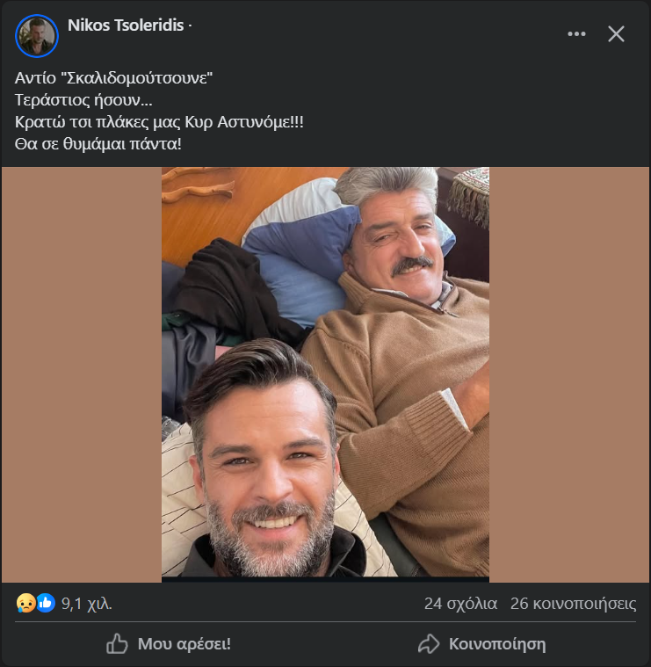Click the brown area right of the photo

tap(569, 373)
